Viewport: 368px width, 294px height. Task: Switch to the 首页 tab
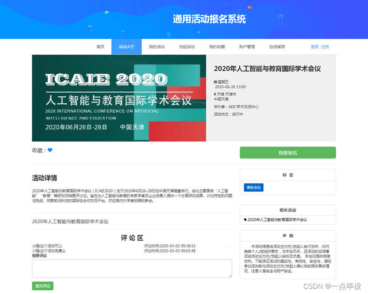[x=100, y=47]
